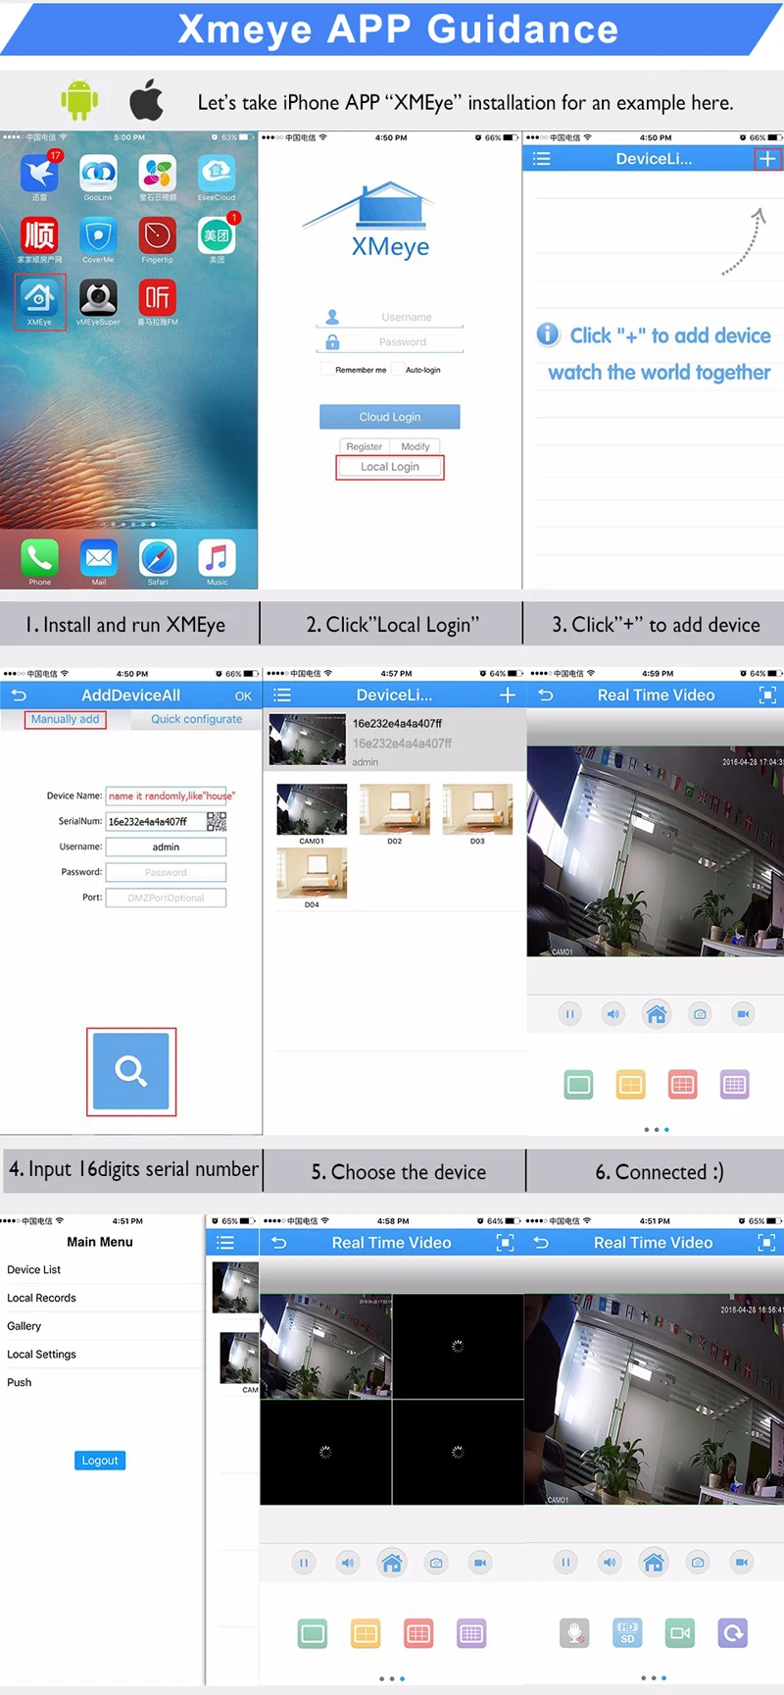The height and width of the screenshot is (1695, 784).
Task: Open the Music icon in the dock
Action: tap(217, 558)
